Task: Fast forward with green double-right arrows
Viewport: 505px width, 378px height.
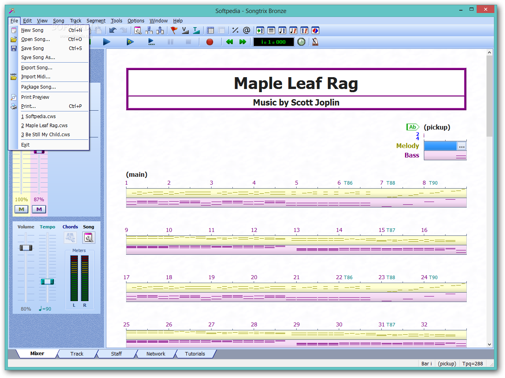Action: [243, 42]
